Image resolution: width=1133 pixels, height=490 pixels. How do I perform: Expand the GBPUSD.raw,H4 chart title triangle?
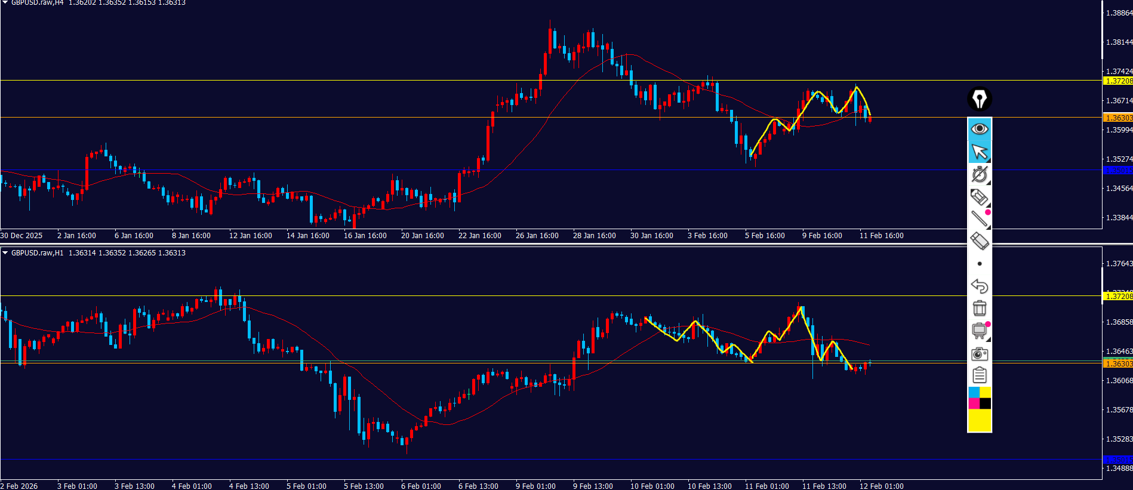point(5,2)
